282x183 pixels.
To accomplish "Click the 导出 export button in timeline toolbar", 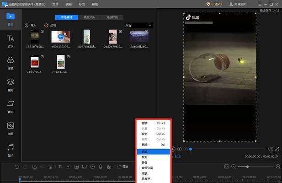I will [x=122, y=167].
